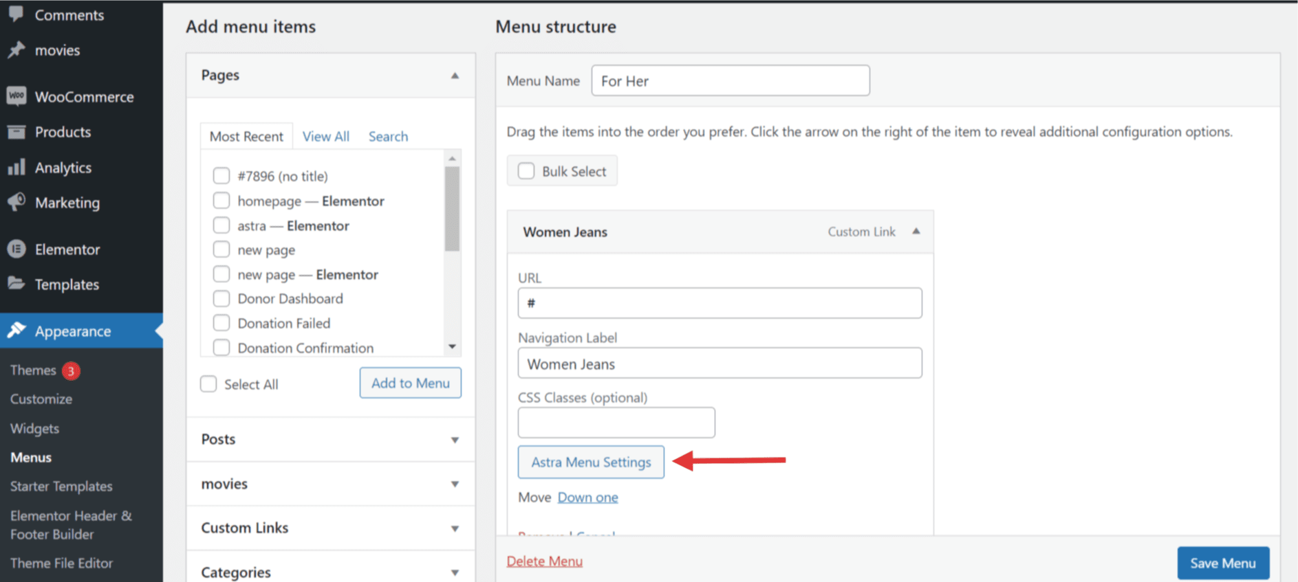Tick the Select All checkbox
This screenshot has height=582, width=1298.
208,384
